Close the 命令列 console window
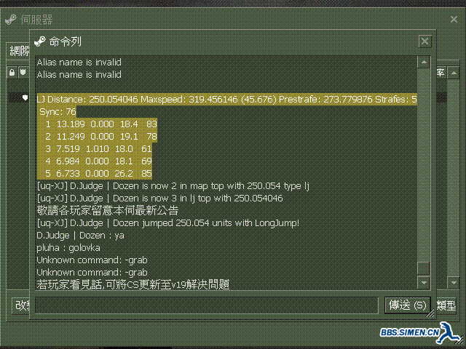 tap(424, 41)
